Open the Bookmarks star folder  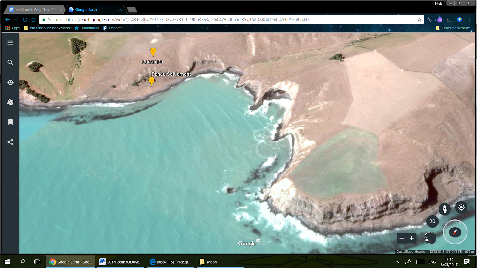[x=86, y=28]
